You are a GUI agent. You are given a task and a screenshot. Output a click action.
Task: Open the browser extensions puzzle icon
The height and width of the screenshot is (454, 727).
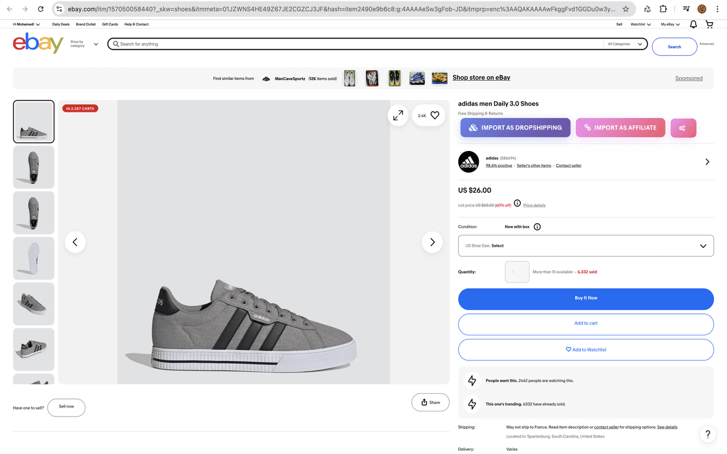click(663, 9)
